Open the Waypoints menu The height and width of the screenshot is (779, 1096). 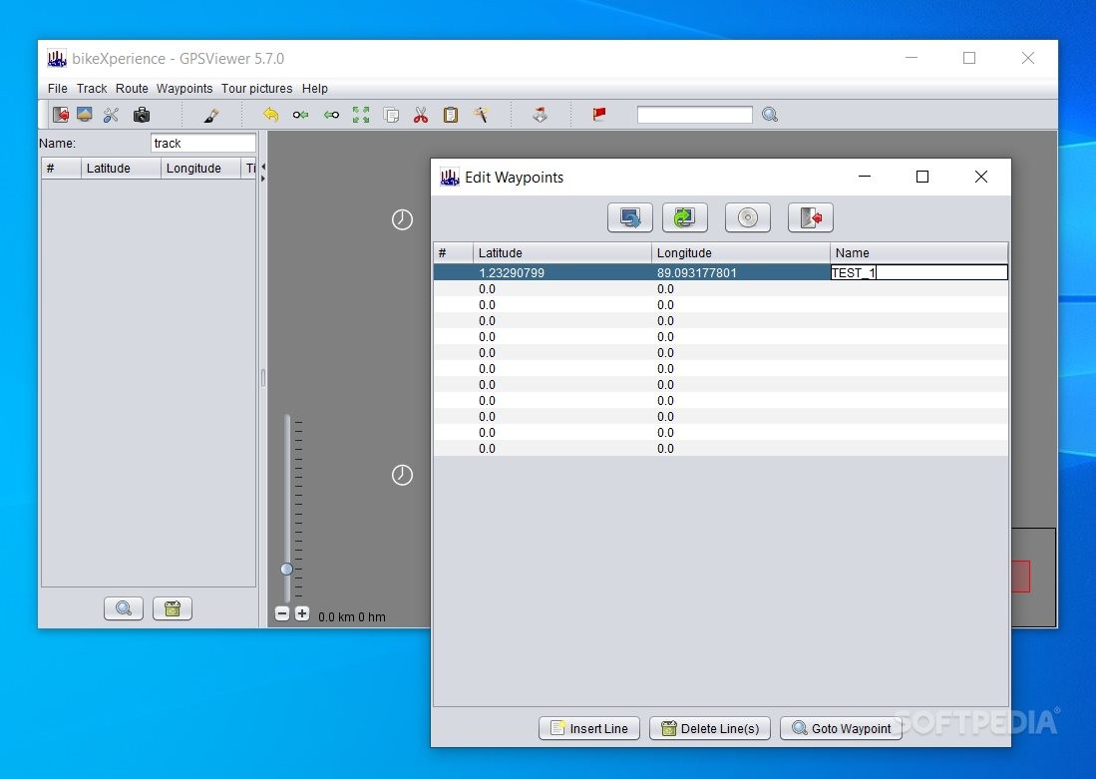click(x=183, y=88)
